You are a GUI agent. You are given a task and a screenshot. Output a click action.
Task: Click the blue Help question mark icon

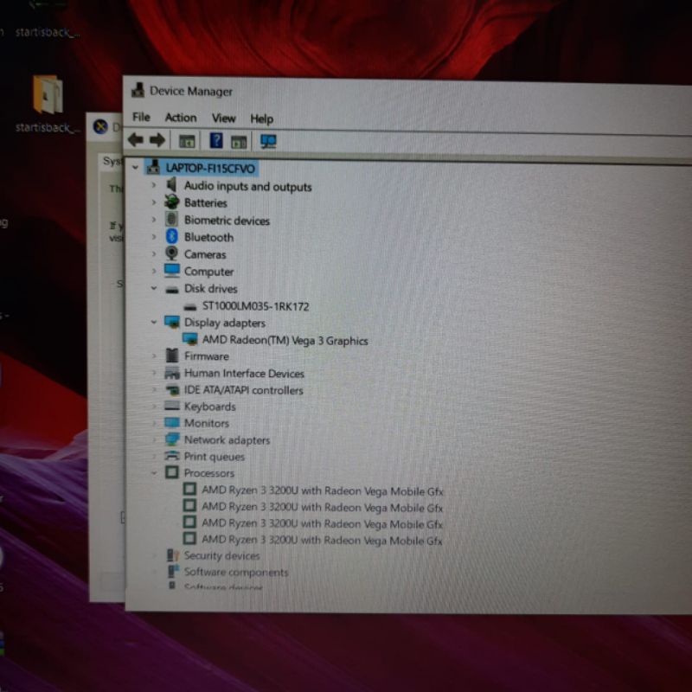216,140
